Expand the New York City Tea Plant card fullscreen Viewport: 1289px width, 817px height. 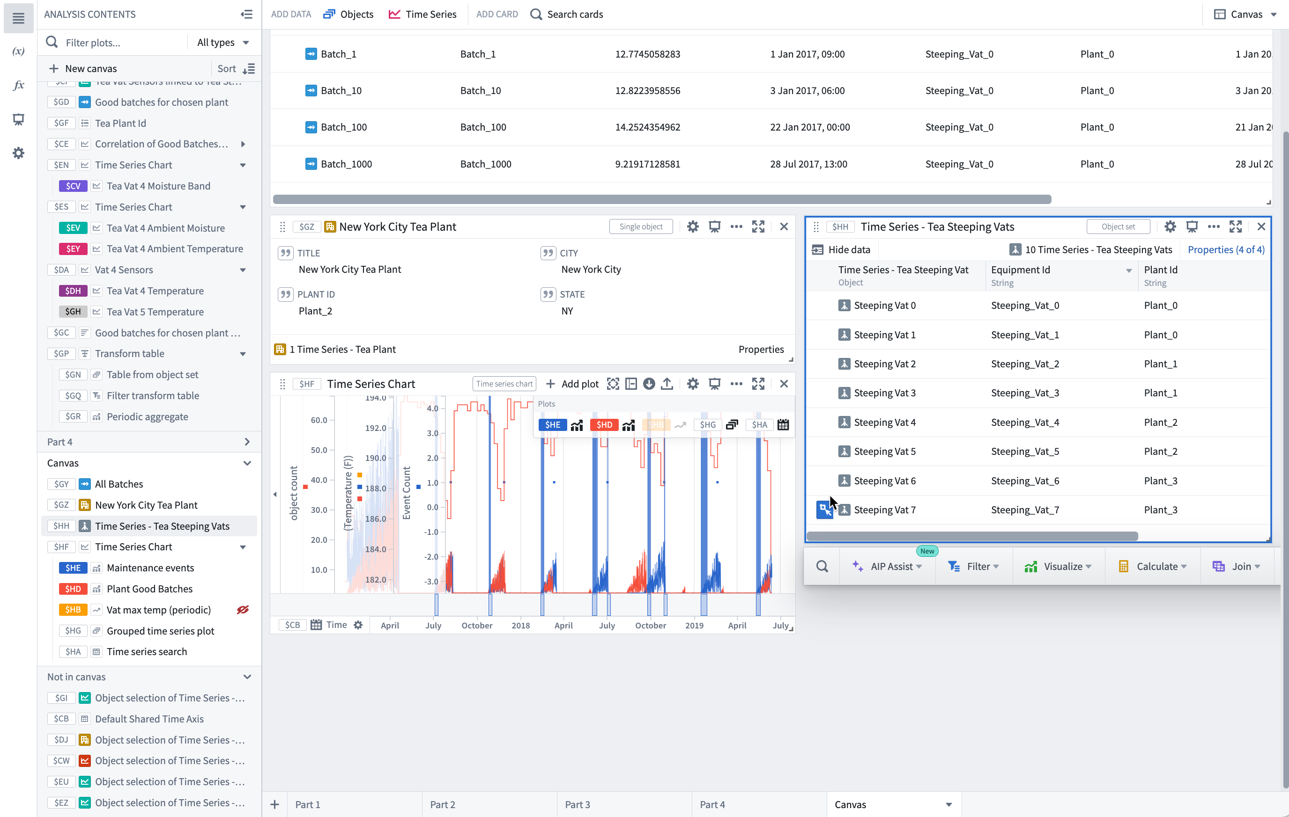758,226
